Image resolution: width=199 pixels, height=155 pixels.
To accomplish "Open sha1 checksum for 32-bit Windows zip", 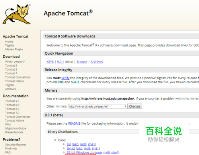I will pos(115,153).
